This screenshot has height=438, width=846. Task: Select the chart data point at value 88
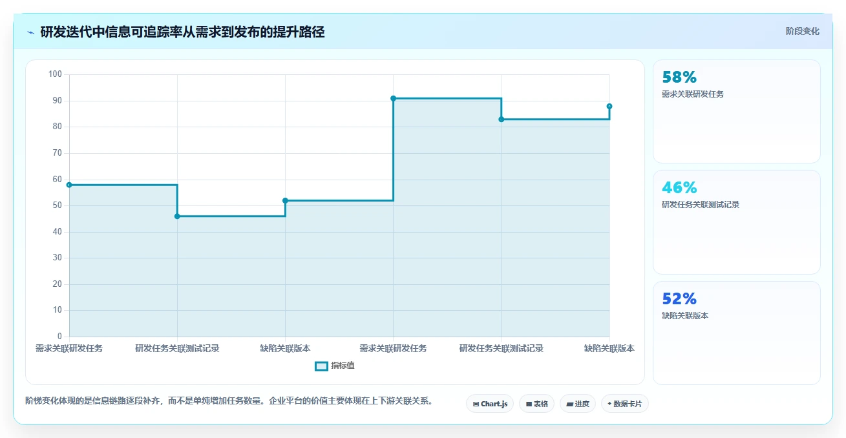point(609,106)
